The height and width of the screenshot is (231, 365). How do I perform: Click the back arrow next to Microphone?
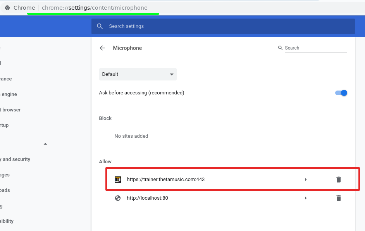coord(102,48)
